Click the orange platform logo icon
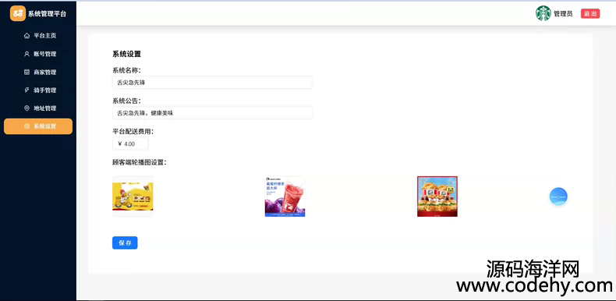Viewport: 616px width, 301px height. (18, 13)
